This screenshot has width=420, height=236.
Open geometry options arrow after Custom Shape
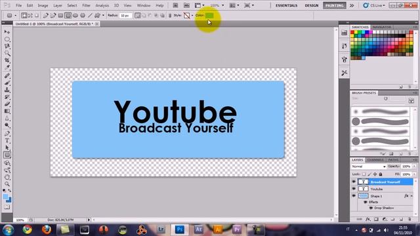[103, 16]
